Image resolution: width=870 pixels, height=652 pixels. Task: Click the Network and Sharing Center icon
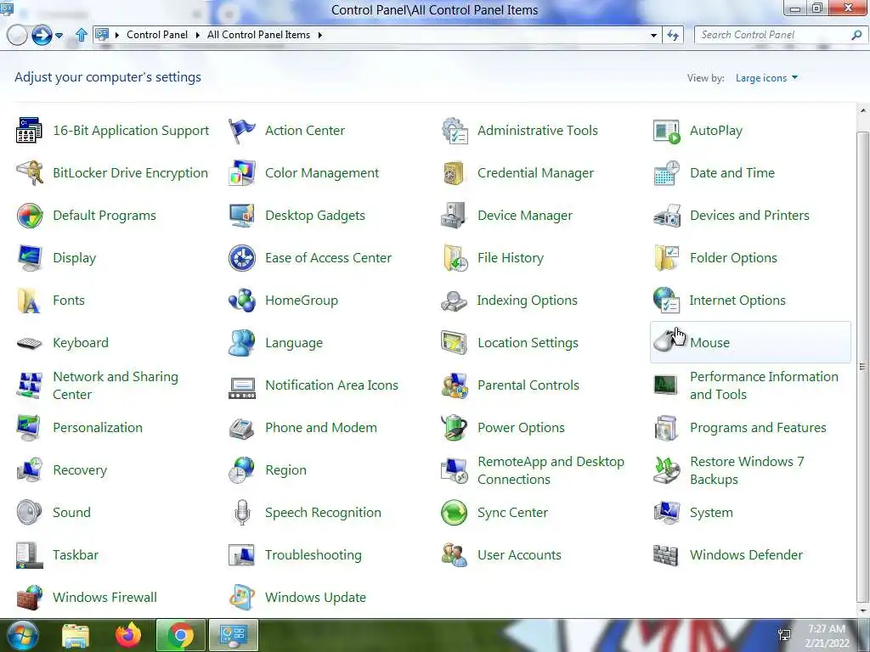coord(29,385)
